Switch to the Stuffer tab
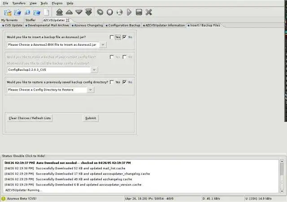This screenshot has height=202, width=287. click(x=30, y=20)
